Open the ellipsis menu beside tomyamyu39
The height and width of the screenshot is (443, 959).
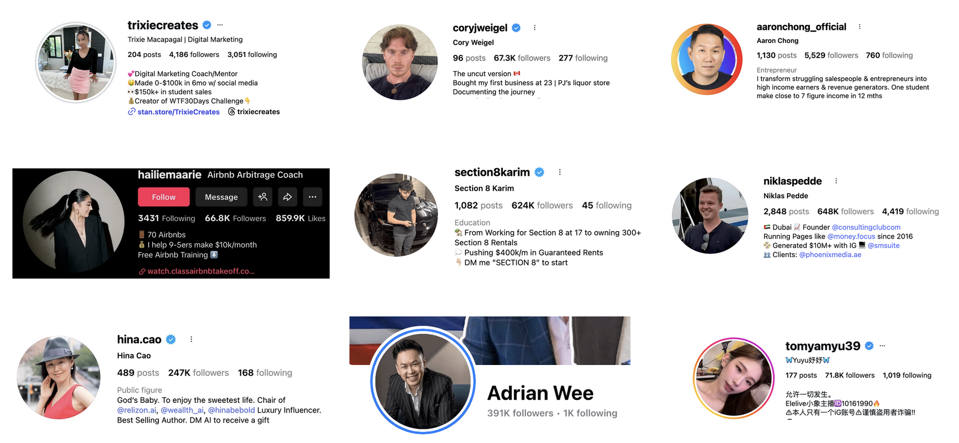pos(882,346)
